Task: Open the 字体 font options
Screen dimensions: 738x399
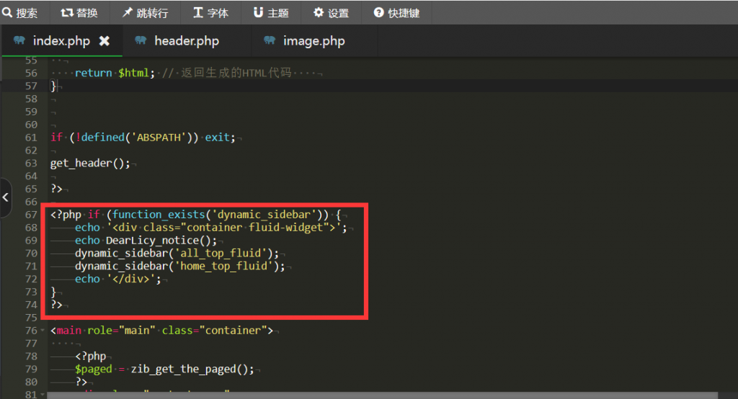Action: click(210, 13)
